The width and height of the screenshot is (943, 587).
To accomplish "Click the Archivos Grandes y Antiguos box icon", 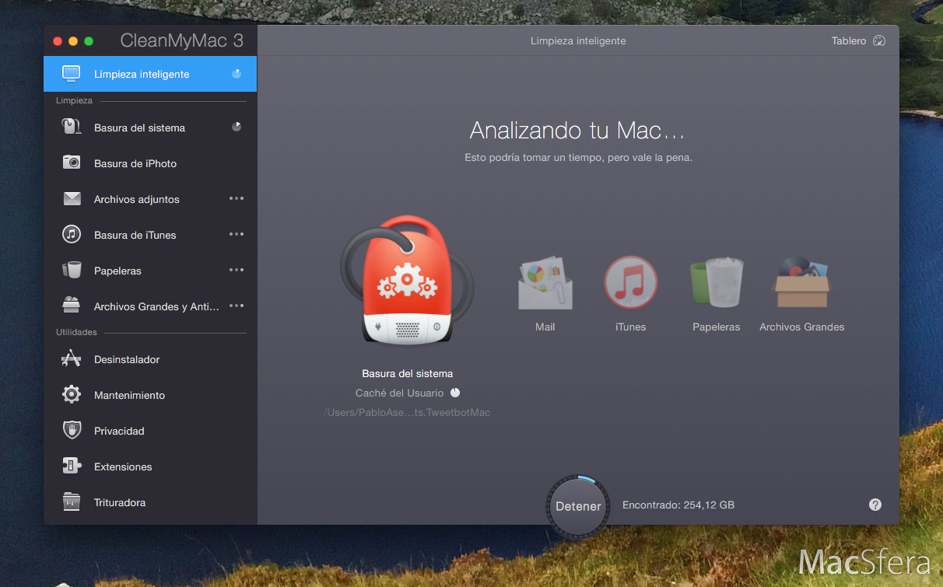I will coord(72,304).
